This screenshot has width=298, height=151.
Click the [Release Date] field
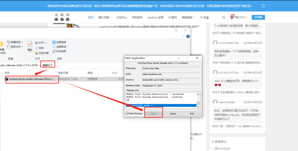(171, 86)
